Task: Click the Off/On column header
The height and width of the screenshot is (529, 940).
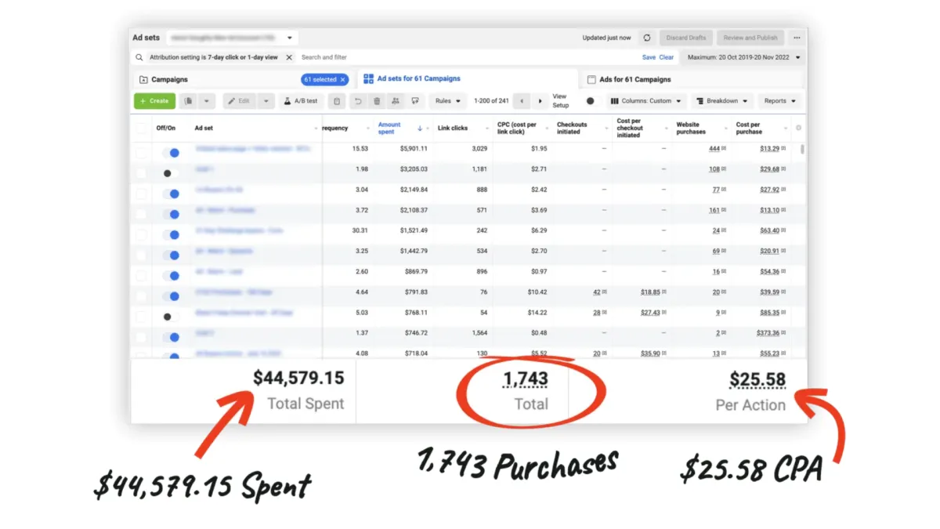Action: coord(166,128)
